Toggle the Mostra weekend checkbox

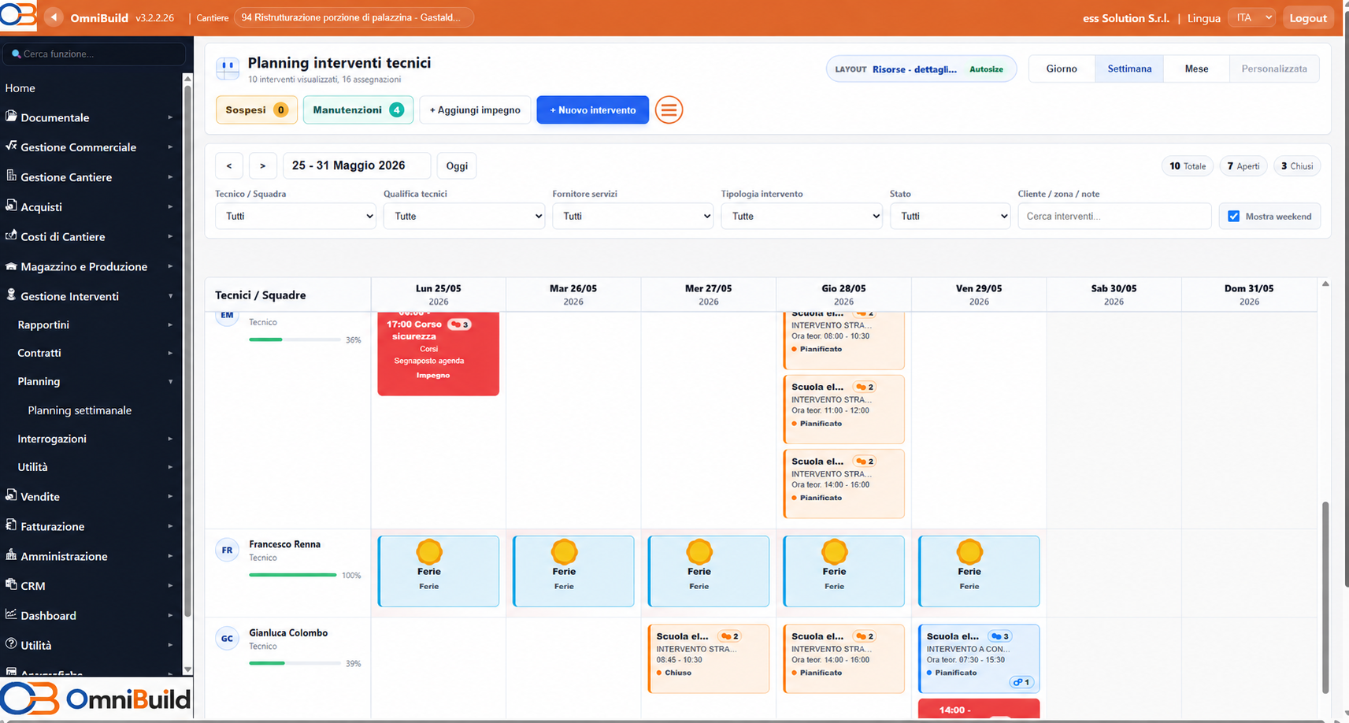1233,216
